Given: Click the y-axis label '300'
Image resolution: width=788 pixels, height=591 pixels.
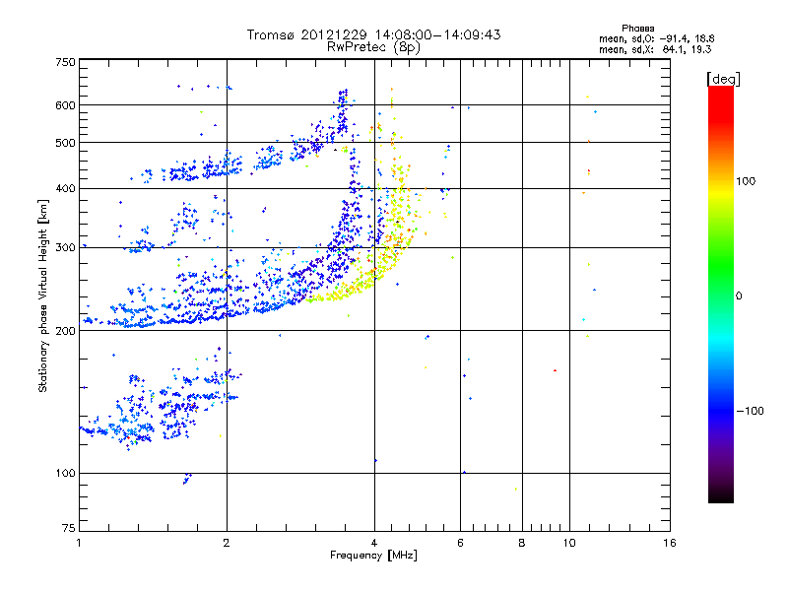Looking at the screenshot, I should (x=65, y=247).
